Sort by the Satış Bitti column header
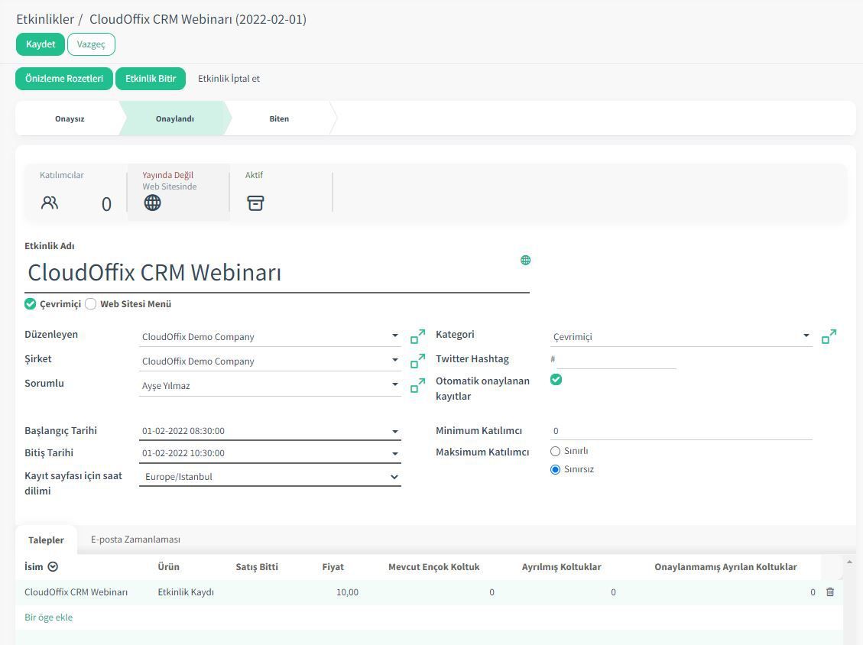This screenshot has width=863, height=645. [257, 567]
